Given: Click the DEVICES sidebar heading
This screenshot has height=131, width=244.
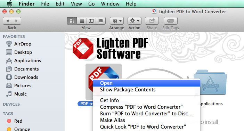Looking at the screenshot, I should tap(11, 104).
